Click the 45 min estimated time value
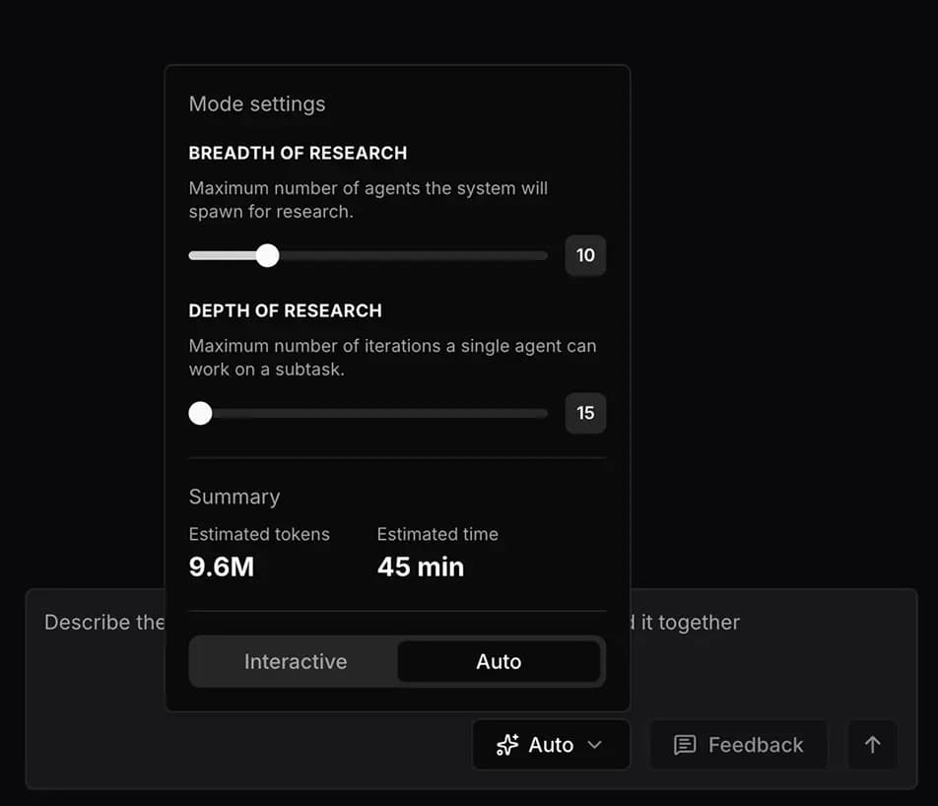 [421, 567]
